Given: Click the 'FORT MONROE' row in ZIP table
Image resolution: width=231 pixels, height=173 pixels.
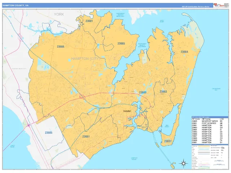Looking at the screenshot, I should pyautogui.click(x=207, y=123).
